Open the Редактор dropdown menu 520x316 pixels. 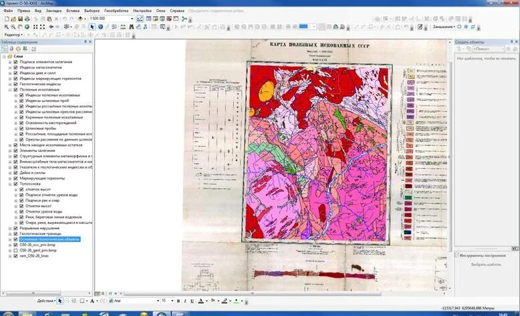point(13,35)
